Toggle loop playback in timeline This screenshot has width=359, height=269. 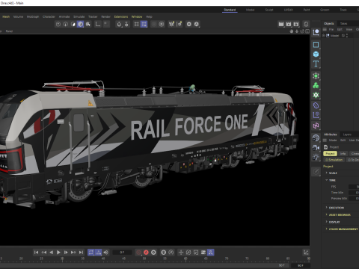pyautogui.click(x=91, y=253)
